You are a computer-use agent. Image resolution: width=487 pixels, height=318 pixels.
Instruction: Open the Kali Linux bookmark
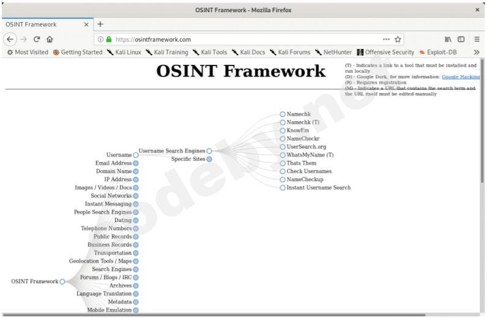pos(124,52)
